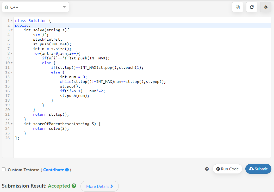Viewport: 274px width, 192px height.
Task: Click "s+=')';" on line 4
Action: [x=41, y=35]
